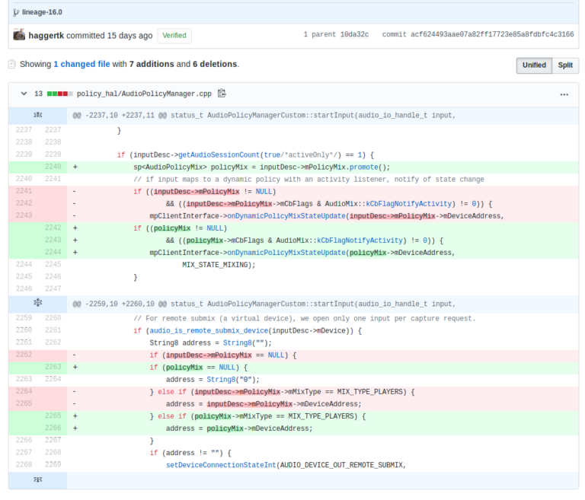
Task: Copy the AudioPolicyManager.cpp file path
Action: point(222,94)
